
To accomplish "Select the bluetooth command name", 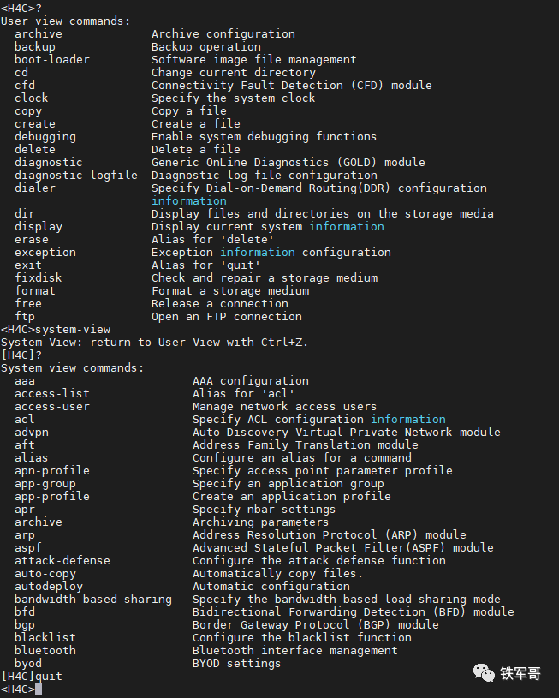I will click(45, 650).
